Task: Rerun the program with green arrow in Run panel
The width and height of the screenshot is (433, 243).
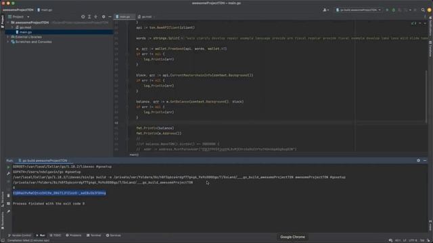Action: tap(8, 167)
